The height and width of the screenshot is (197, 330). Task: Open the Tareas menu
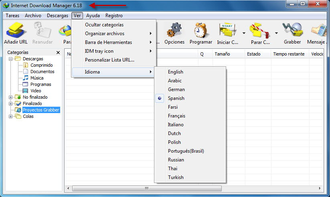coord(12,16)
